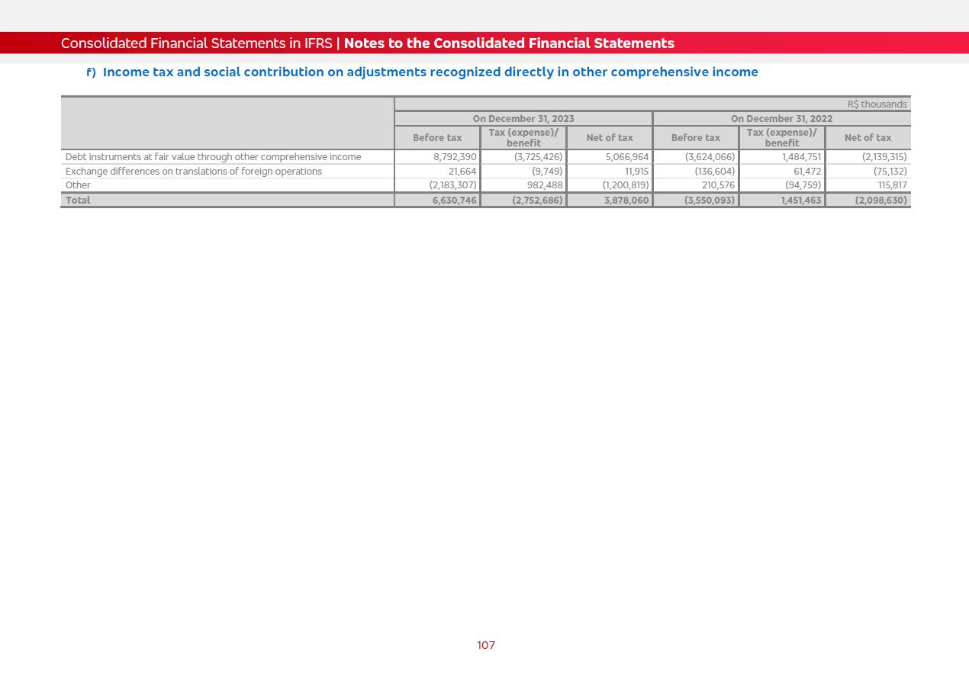Image resolution: width=969 pixels, height=681 pixels.
Task: Click the 8,792,390 value cell
Action: 455,157
